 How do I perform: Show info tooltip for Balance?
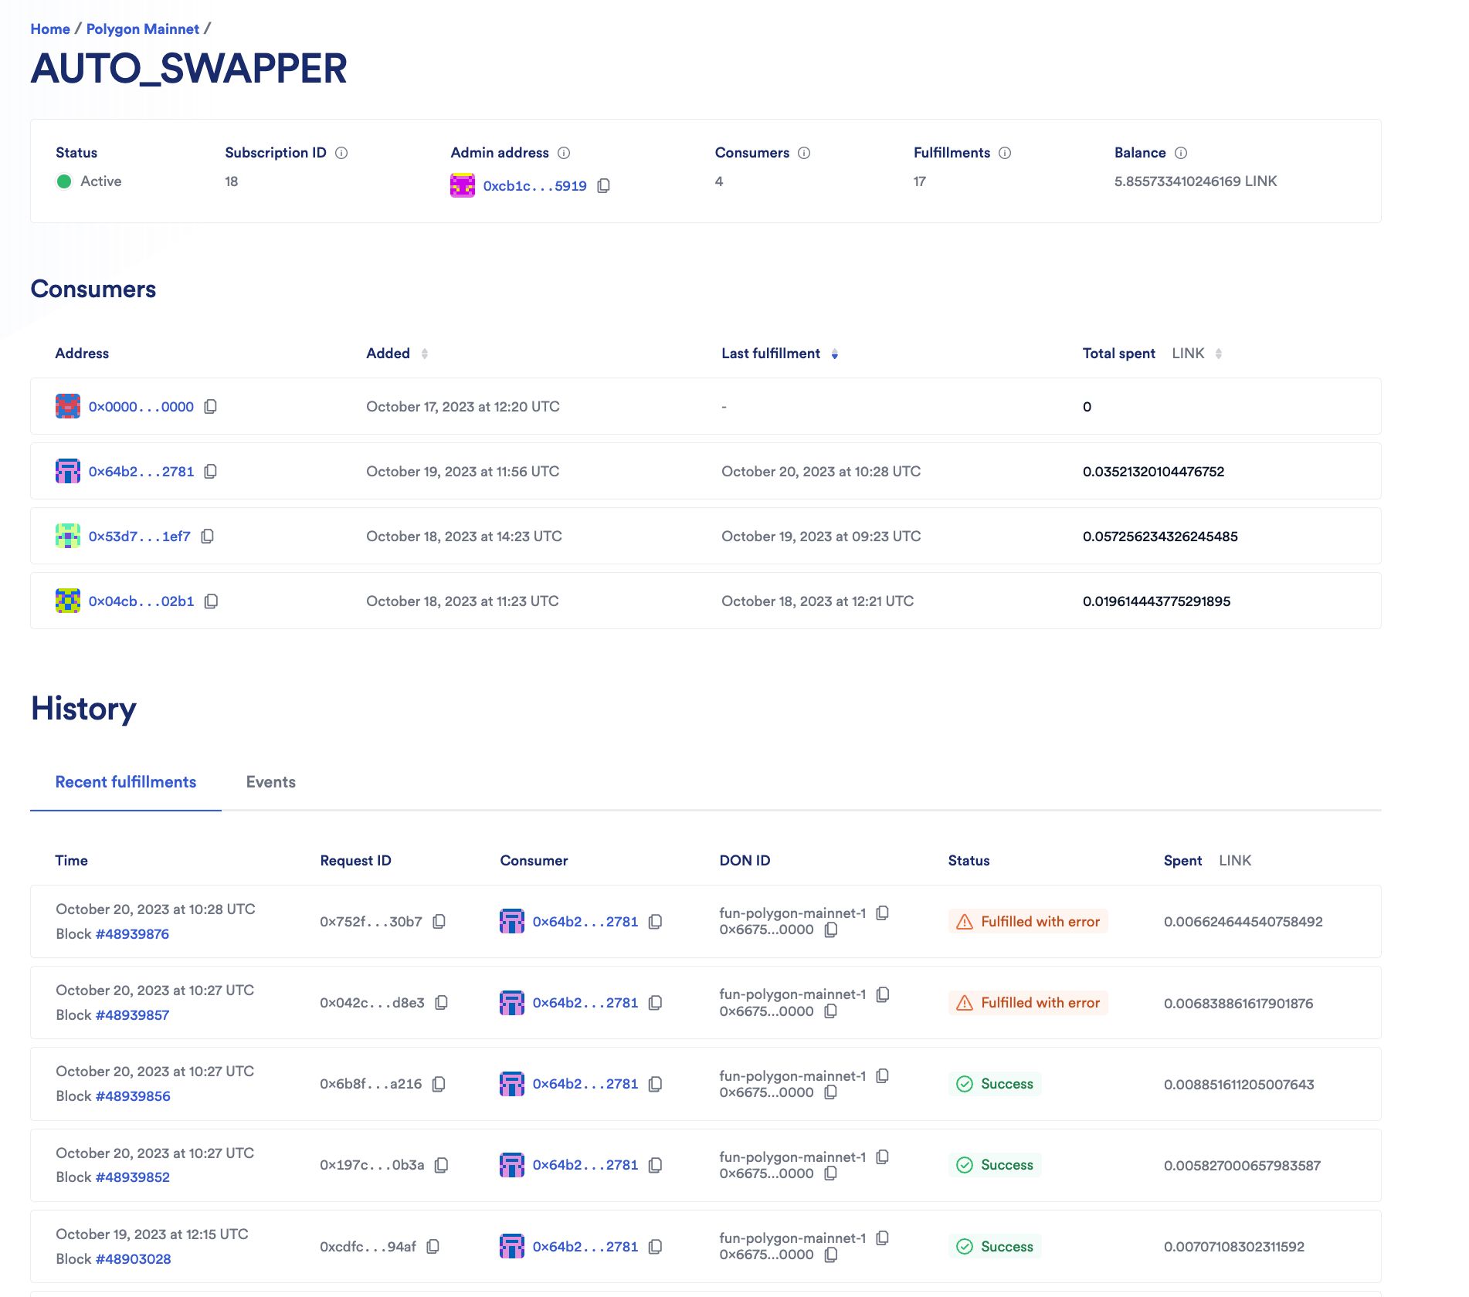[1181, 153]
